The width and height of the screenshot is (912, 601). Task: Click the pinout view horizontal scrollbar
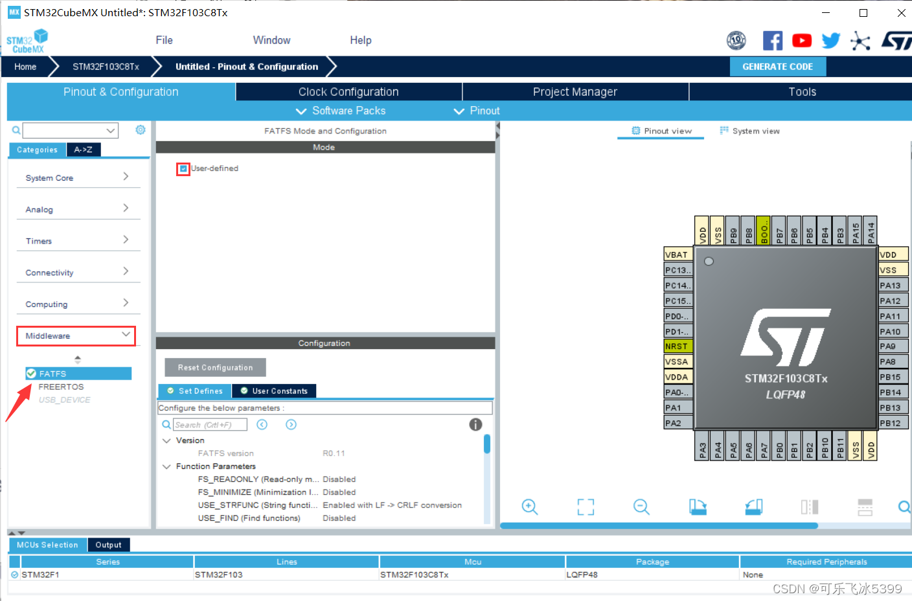(x=659, y=526)
